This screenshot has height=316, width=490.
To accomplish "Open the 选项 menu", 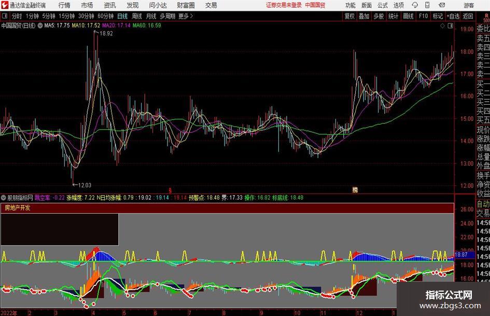I will pos(398,5).
